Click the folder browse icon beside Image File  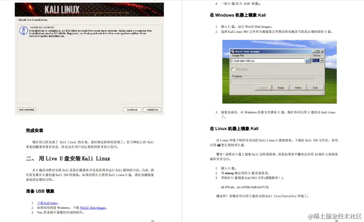click(308, 61)
